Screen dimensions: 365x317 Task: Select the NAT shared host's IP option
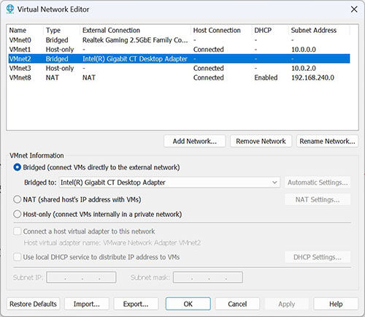point(18,199)
